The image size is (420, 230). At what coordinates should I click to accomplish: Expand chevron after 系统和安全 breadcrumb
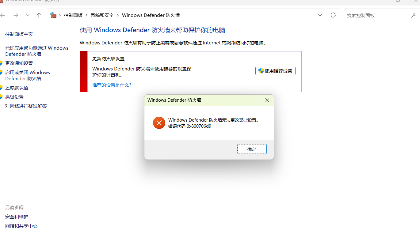pos(118,15)
